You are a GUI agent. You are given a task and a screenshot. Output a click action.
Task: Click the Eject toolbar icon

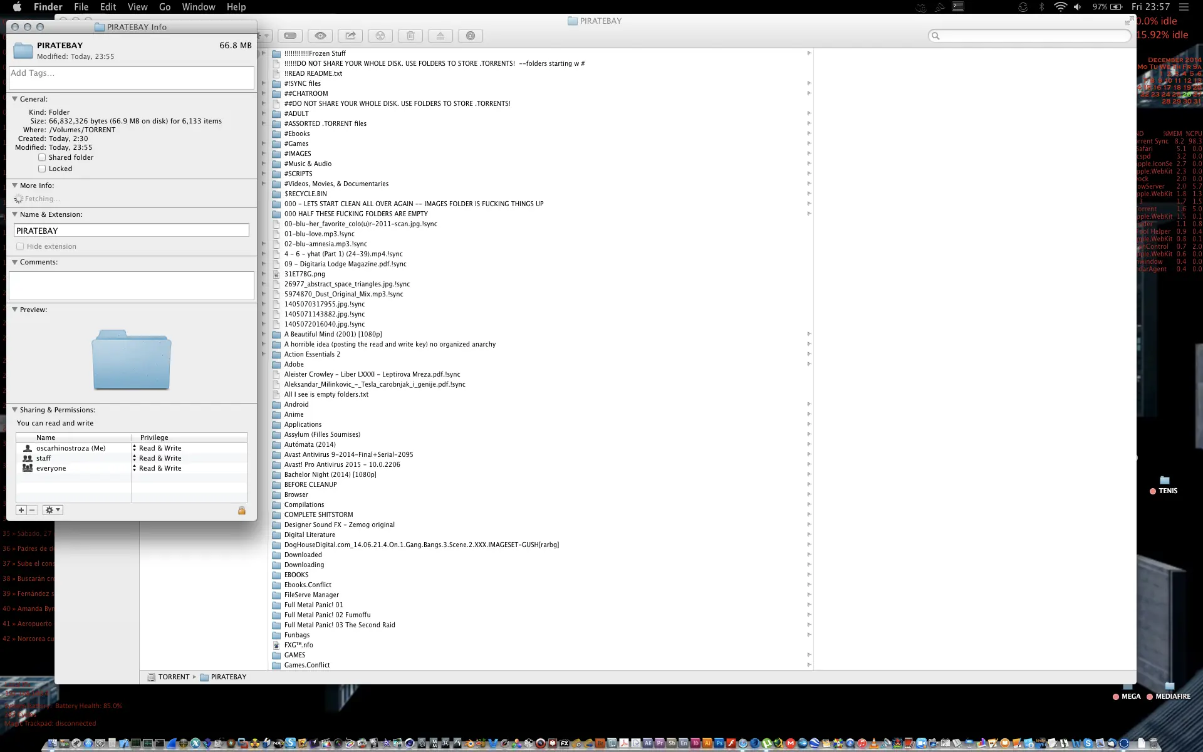point(440,36)
